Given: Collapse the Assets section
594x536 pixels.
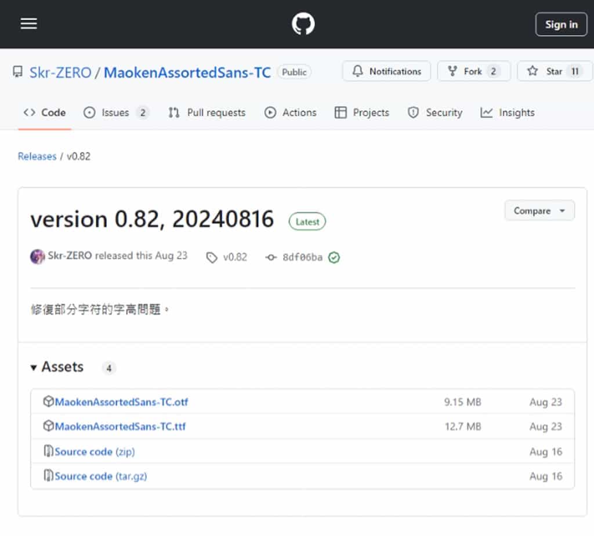Looking at the screenshot, I should click(57, 367).
